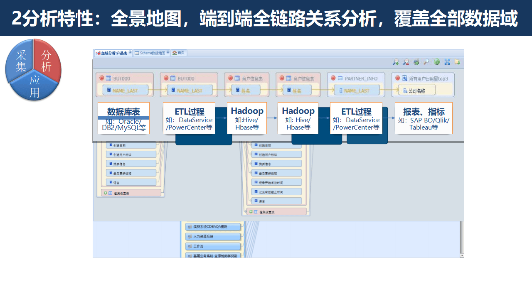This screenshot has height=299, width=532.
Task: Click the PARTNER_INFO node title
Action: [x=361, y=78]
